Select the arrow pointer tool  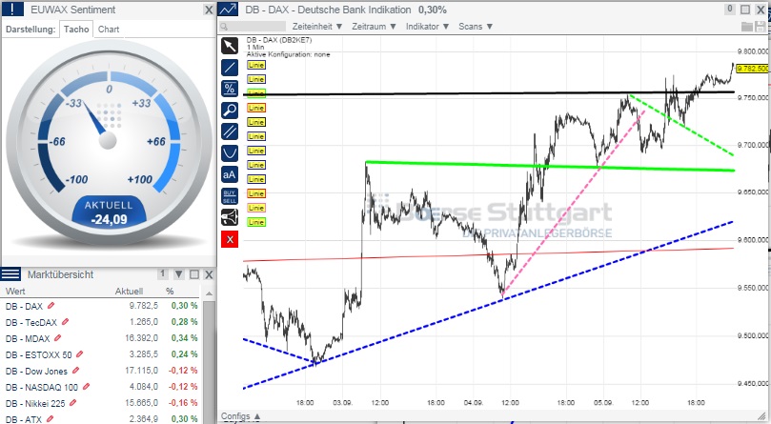click(230, 46)
